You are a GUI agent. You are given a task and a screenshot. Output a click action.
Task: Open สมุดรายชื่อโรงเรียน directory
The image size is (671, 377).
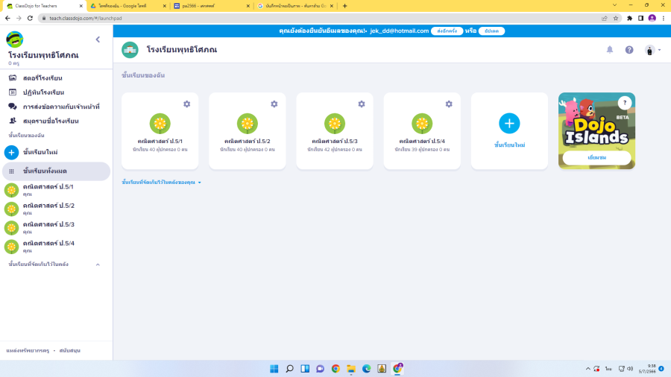point(51,121)
